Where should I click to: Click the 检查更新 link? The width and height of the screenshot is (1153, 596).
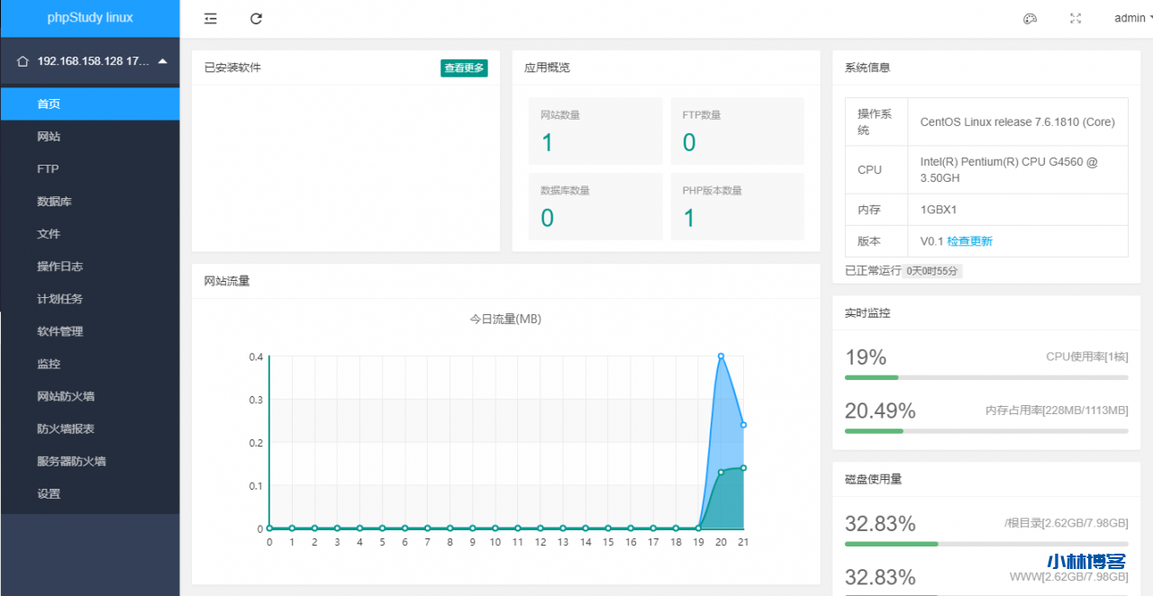pos(969,241)
